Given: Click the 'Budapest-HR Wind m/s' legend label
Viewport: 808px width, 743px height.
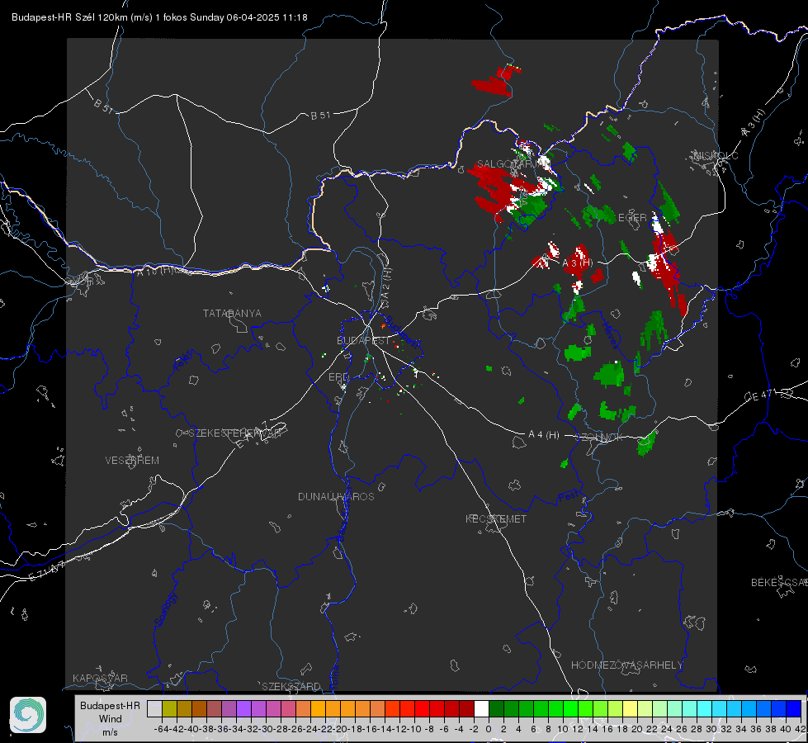Looking at the screenshot, I should 111,718.
